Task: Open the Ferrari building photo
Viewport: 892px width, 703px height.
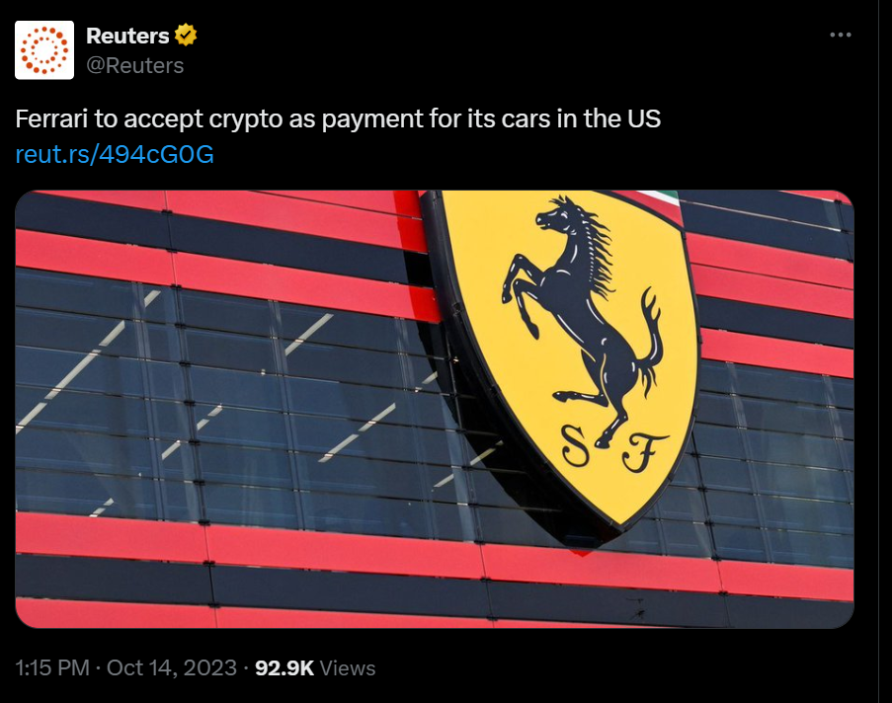Action: pyautogui.click(x=434, y=409)
